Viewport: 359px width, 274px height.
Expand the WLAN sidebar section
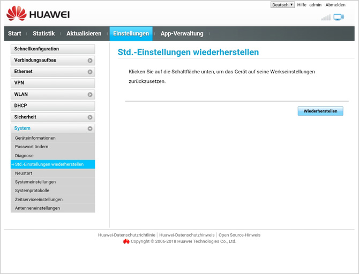53,94
